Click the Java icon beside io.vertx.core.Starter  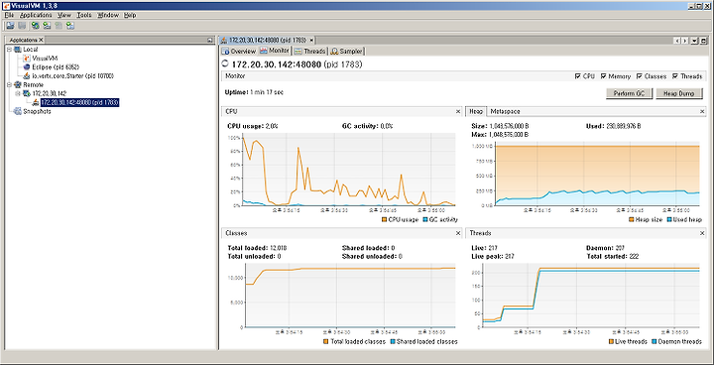(27, 75)
